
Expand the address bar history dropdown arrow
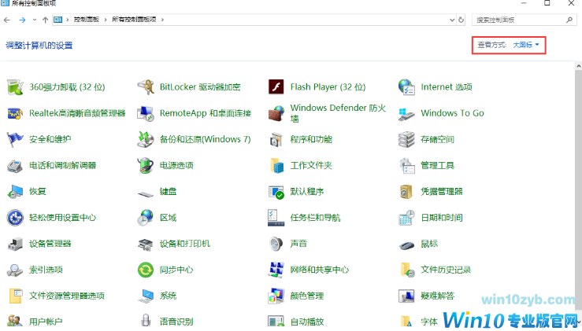click(452, 20)
